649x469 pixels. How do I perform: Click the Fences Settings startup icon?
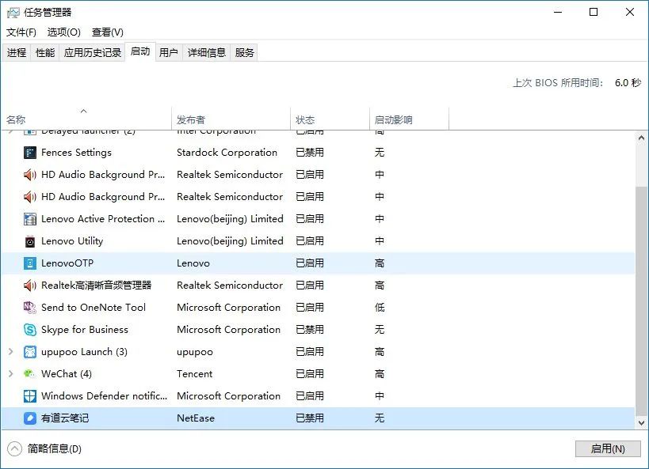click(x=30, y=153)
